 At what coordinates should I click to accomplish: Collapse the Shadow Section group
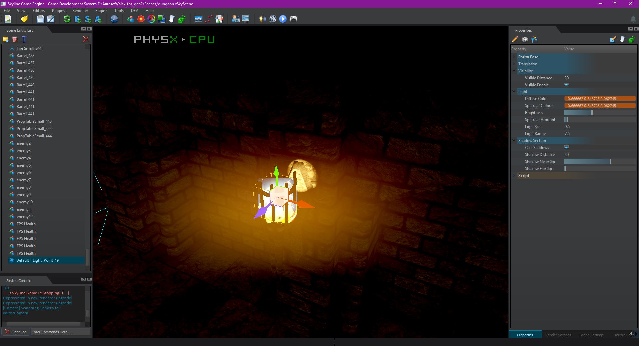point(514,141)
